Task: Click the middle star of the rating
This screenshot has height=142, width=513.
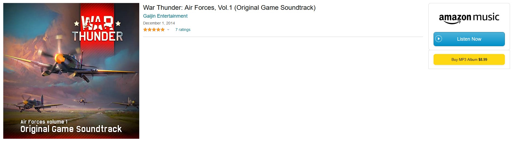Action: point(154,30)
